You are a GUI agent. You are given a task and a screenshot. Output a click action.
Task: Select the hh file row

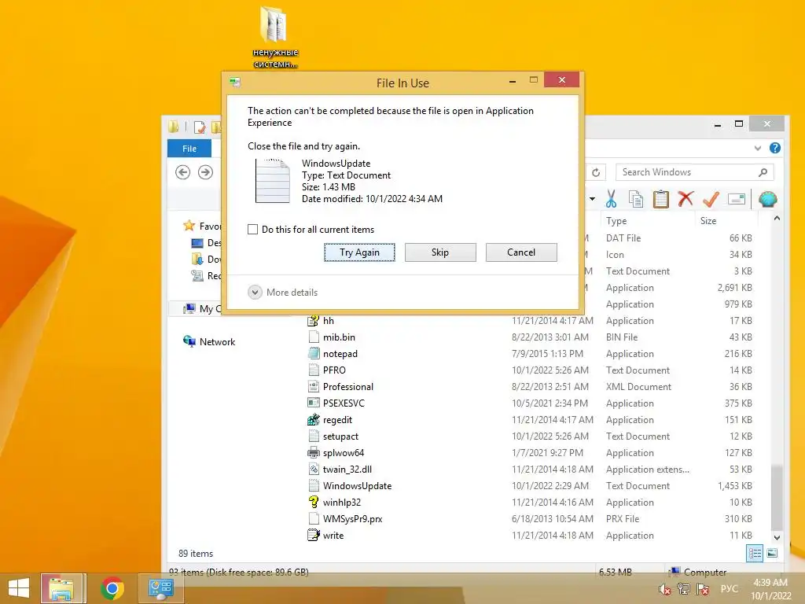[x=529, y=321]
